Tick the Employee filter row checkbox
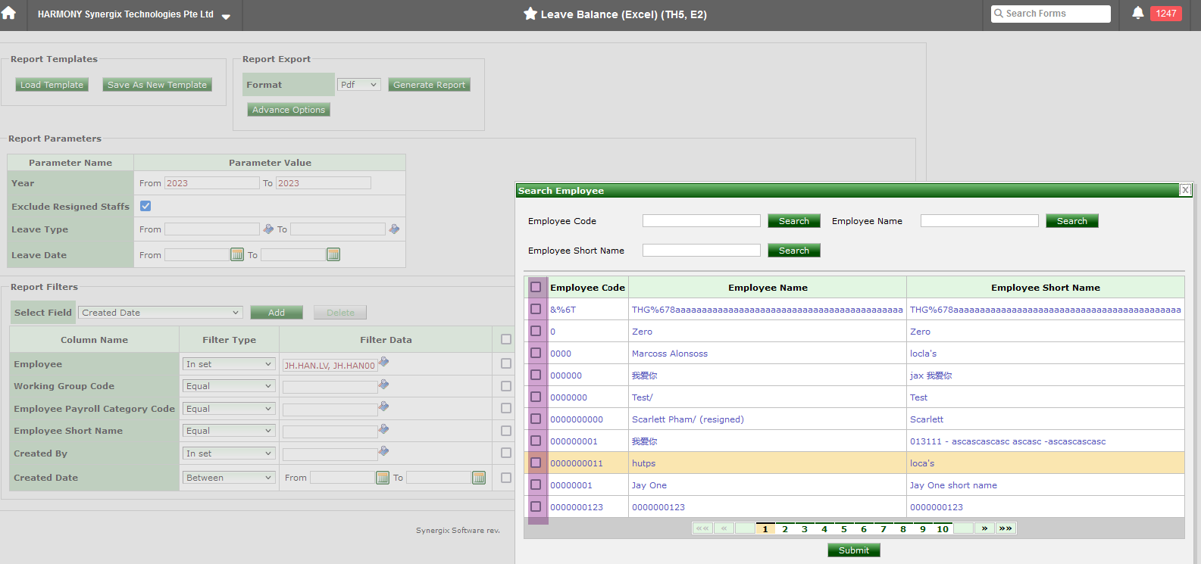Screen dimensions: 1201x564 pyautogui.click(x=506, y=363)
